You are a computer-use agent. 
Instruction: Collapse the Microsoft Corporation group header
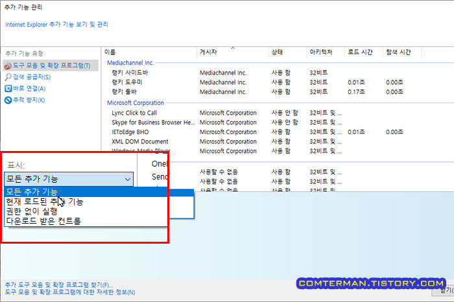[x=136, y=103]
